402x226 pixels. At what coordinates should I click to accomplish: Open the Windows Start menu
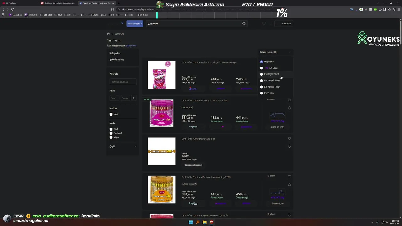(x=191, y=223)
